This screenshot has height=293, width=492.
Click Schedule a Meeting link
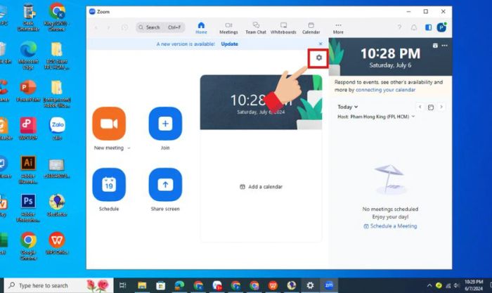point(390,226)
